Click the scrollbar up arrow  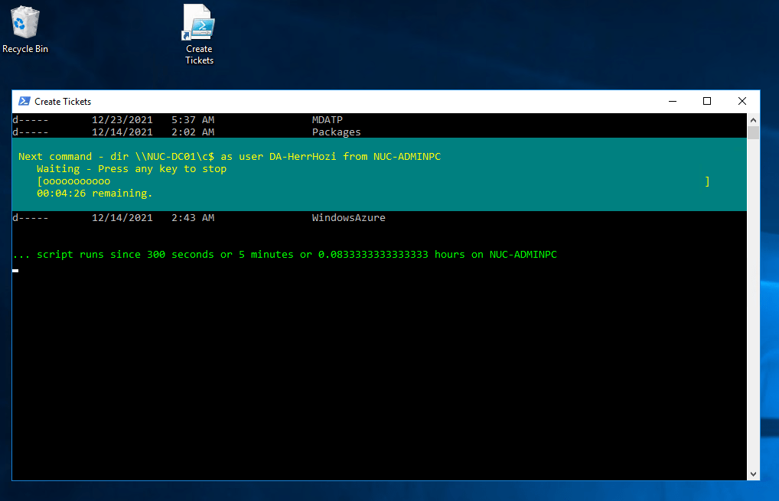pos(753,120)
